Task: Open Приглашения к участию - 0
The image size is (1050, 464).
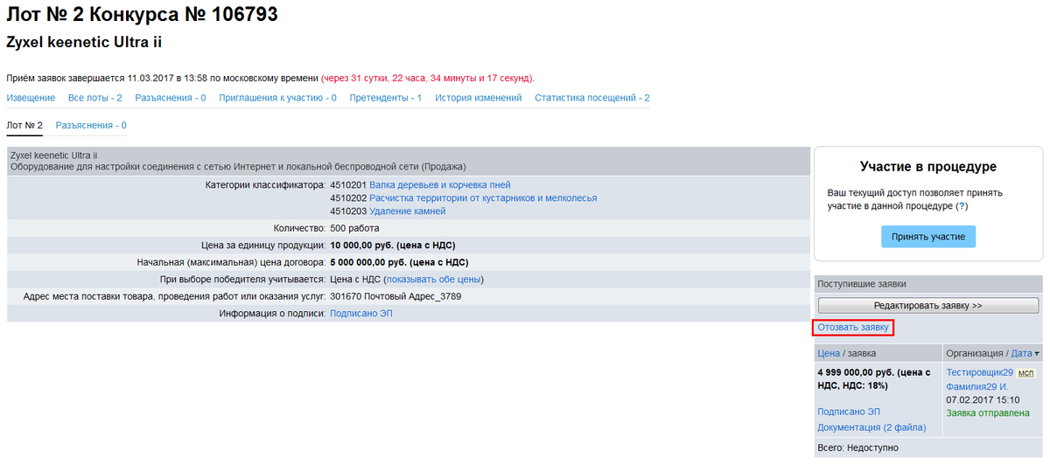Action: (277, 98)
